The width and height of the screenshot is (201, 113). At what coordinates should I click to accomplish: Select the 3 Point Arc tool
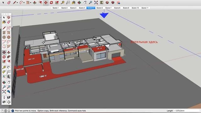4,46
